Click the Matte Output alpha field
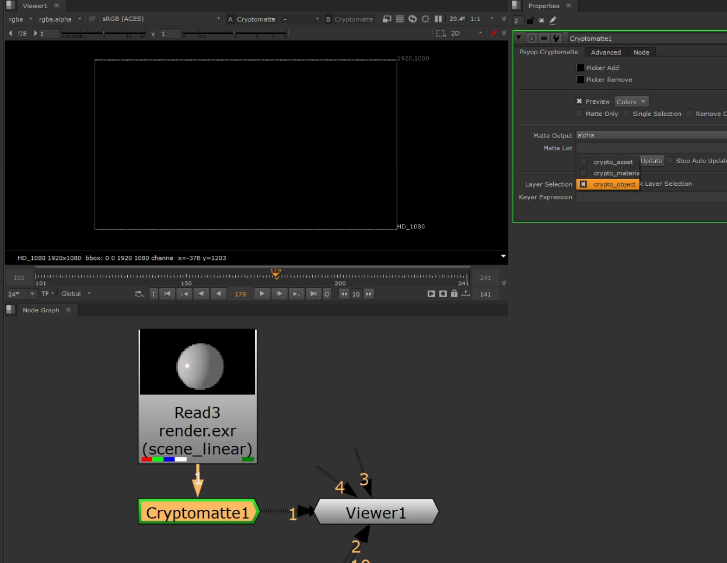The image size is (727, 563). [651, 135]
